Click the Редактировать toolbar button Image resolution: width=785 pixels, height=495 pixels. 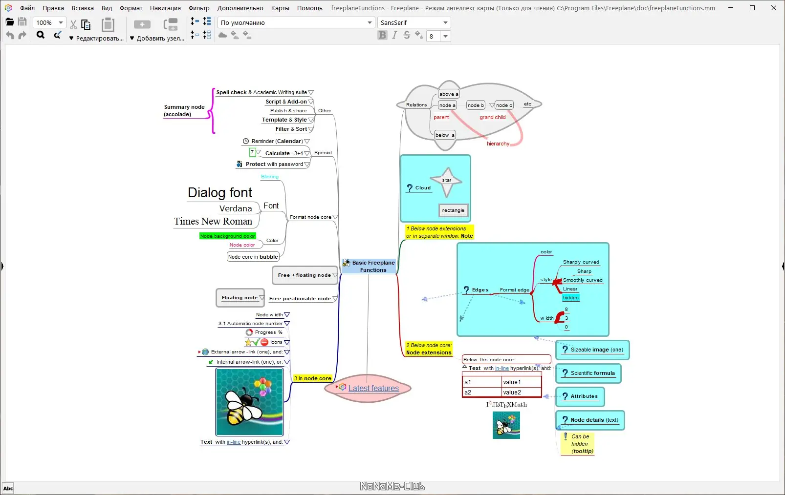tap(97, 38)
